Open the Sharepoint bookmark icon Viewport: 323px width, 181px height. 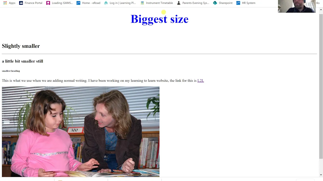pyautogui.click(x=215, y=3)
